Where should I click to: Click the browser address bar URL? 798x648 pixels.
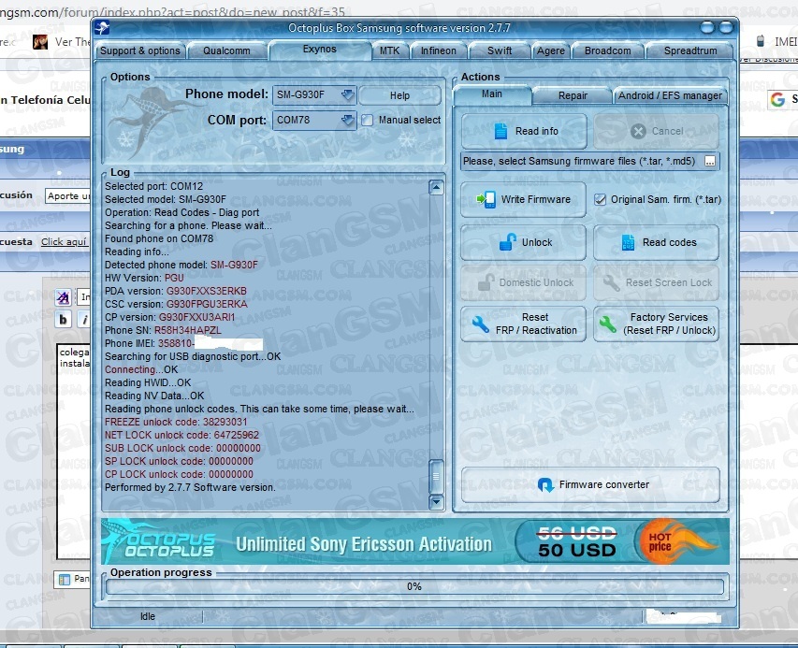click(172, 12)
